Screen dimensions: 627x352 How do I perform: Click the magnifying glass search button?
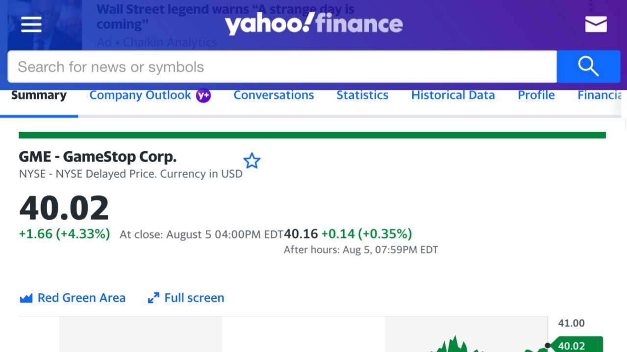pyautogui.click(x=588, y=67)
